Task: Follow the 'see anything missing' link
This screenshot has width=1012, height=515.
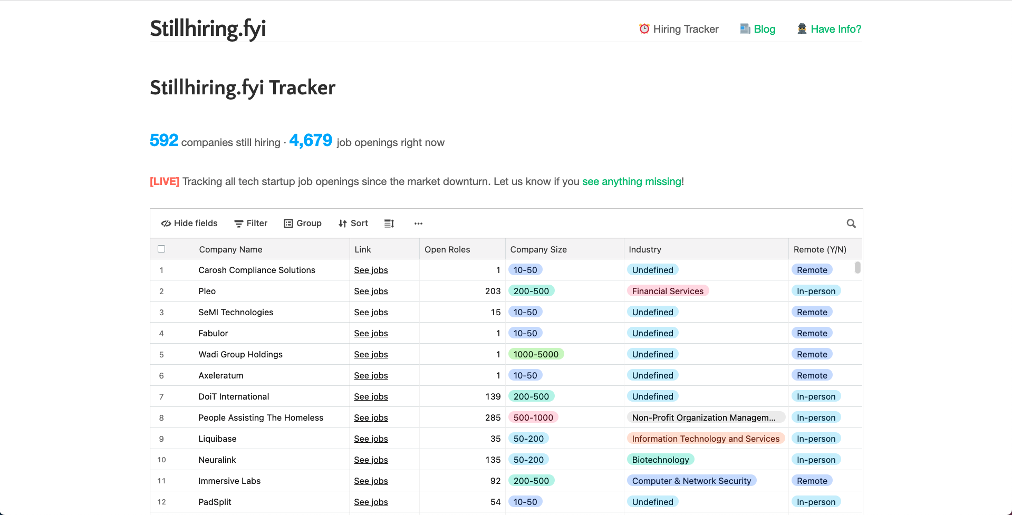Action: [632, 181]
